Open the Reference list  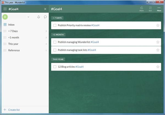pos(25,50)
